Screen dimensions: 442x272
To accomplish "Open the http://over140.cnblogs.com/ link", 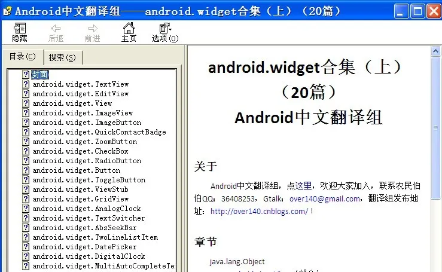I will [x=260, y=212].
